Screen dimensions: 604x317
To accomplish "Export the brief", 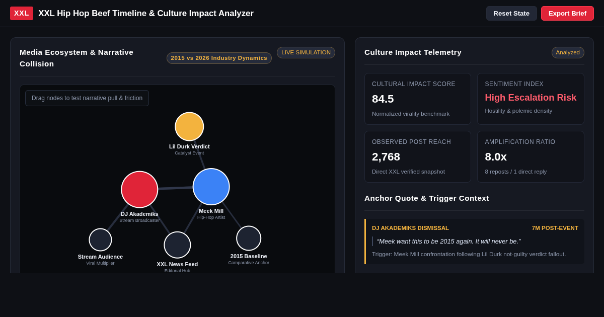I will click(567, 13).
